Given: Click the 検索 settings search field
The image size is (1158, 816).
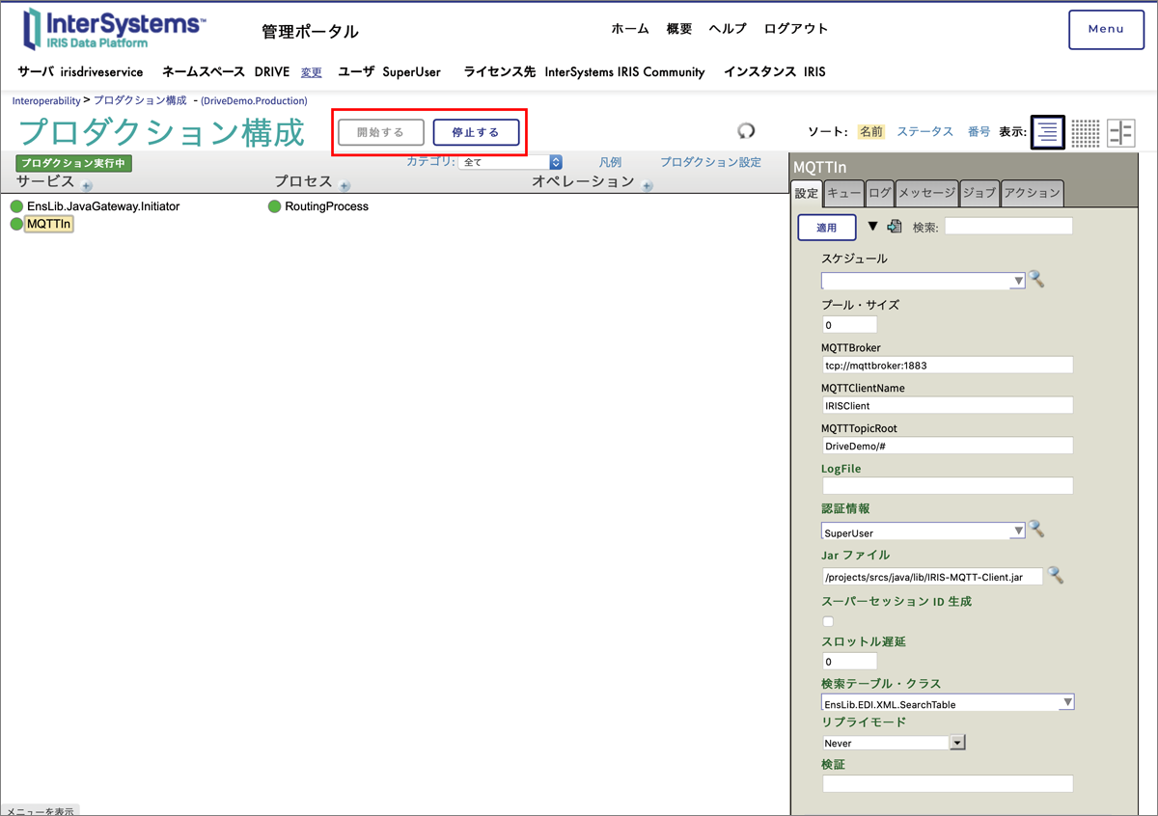Looking at the screenshot, I should tap(1008, 226).
